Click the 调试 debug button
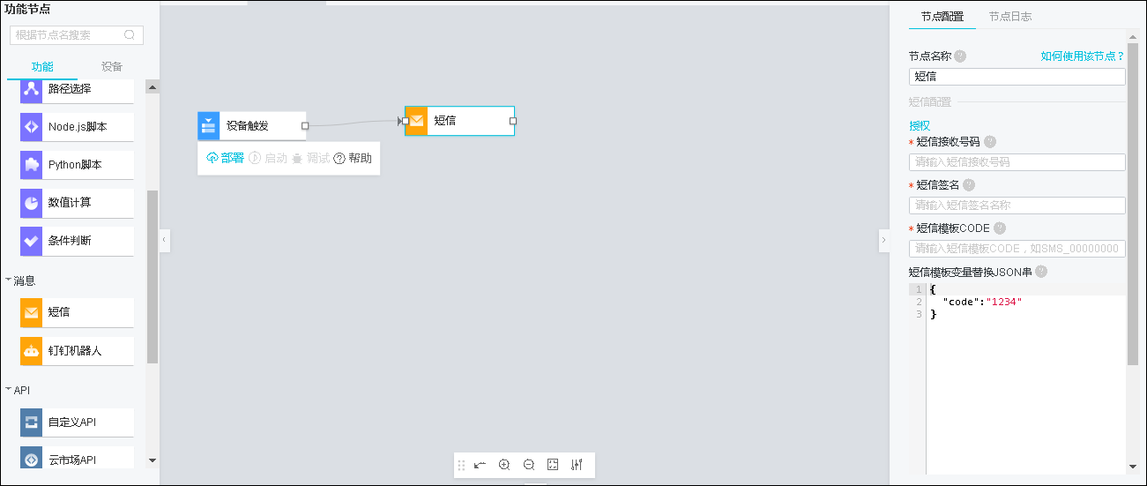The image size is (1147, 486). coord(310,159)
